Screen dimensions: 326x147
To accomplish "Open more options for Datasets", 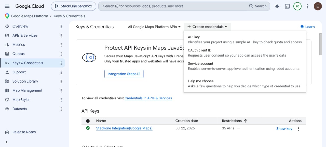I will (x=61, y=109).
